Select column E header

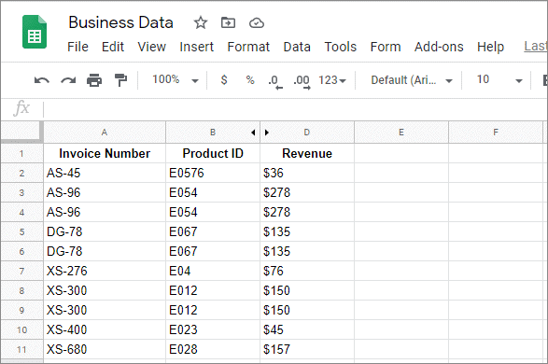tap(401, 133)
